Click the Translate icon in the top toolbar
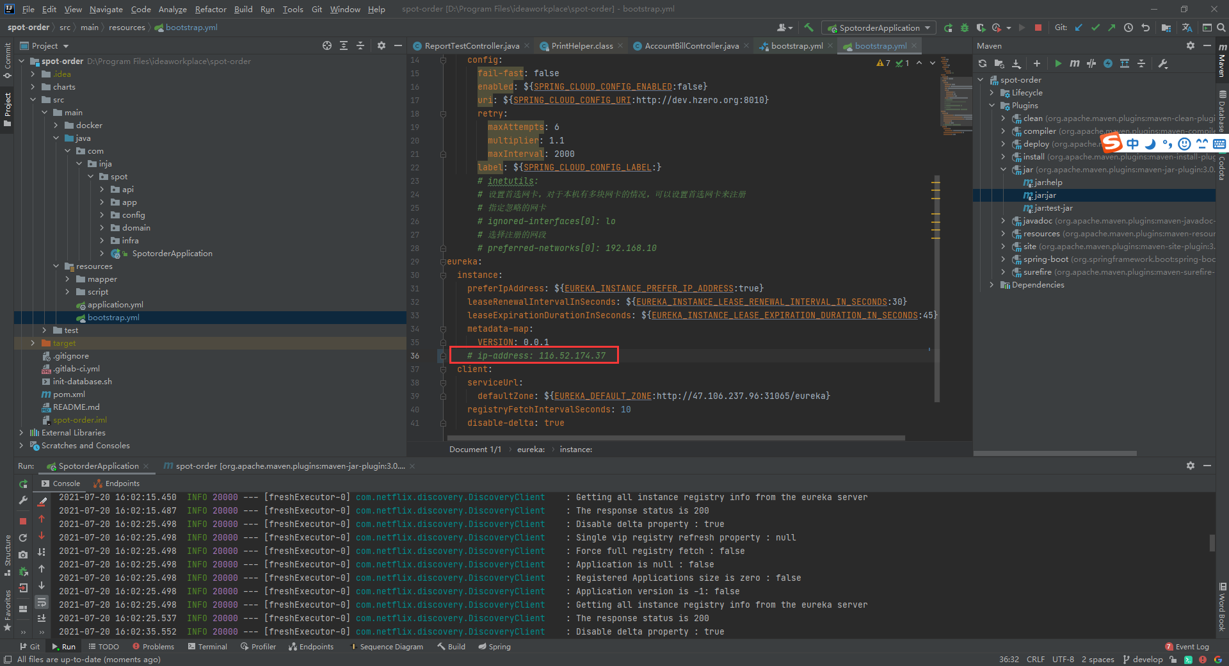1229x666 pixels. pyautogui.click(x=1187, y=28)
